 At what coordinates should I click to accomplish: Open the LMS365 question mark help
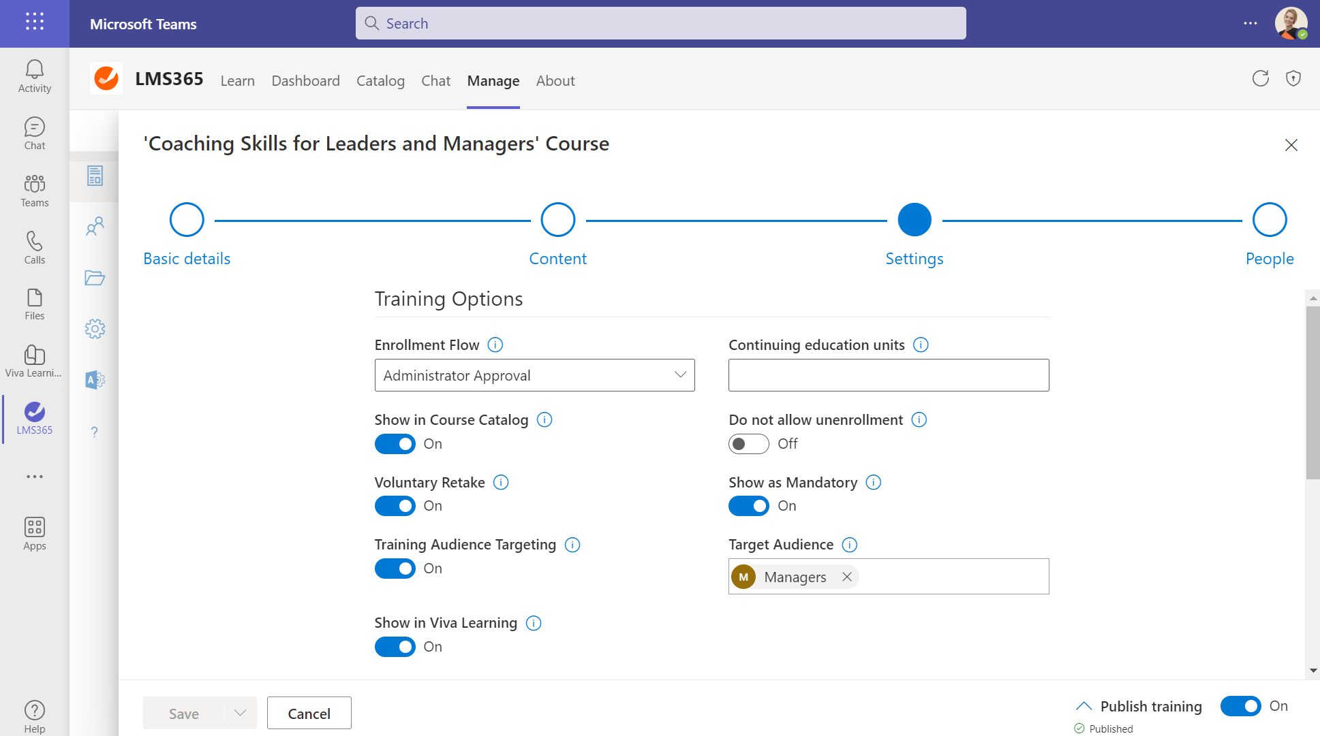[95, 432]
